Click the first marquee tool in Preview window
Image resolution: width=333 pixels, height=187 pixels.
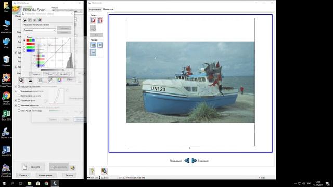pos(93,20)
